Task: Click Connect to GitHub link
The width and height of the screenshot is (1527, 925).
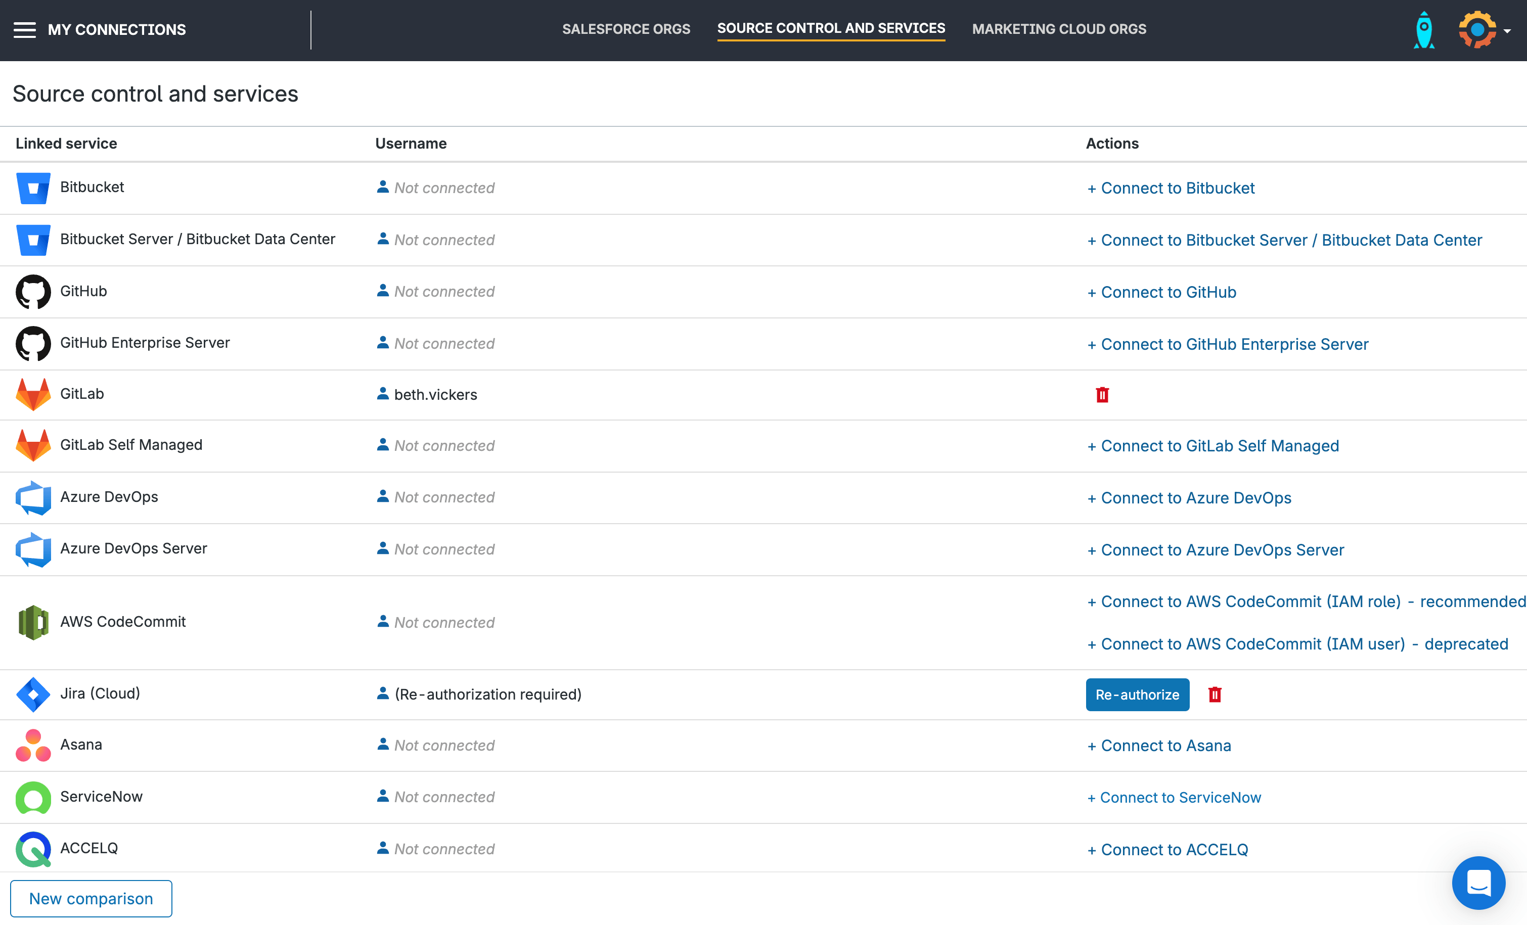Action: (1162, 292)
